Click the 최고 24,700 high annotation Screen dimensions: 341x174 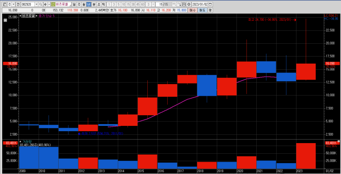point(272,20)
